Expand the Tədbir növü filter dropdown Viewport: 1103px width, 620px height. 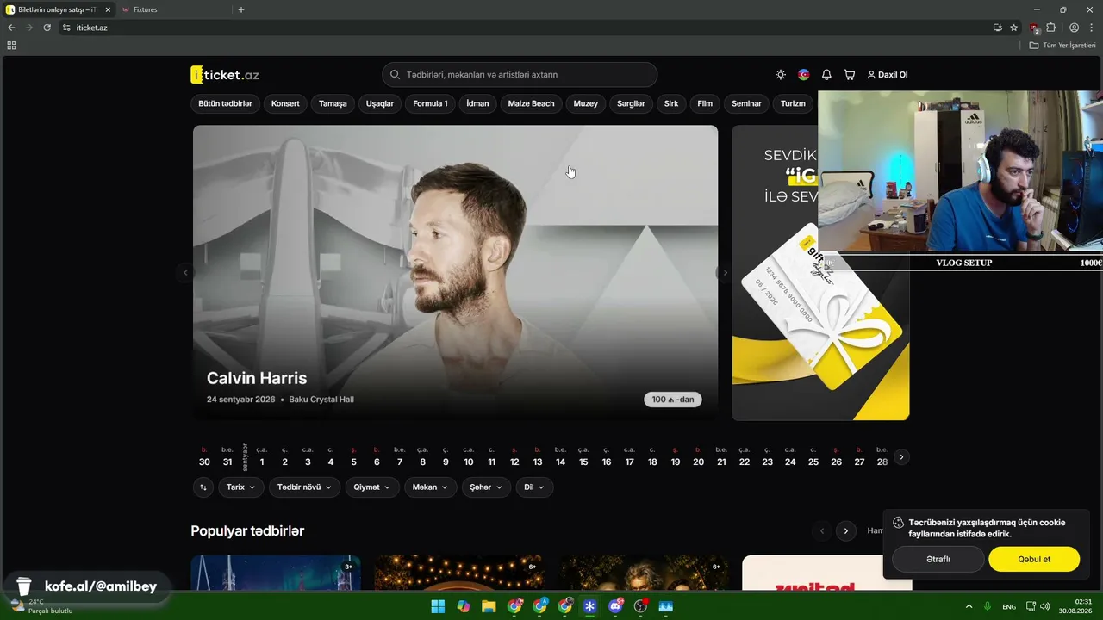pos(305,487)
